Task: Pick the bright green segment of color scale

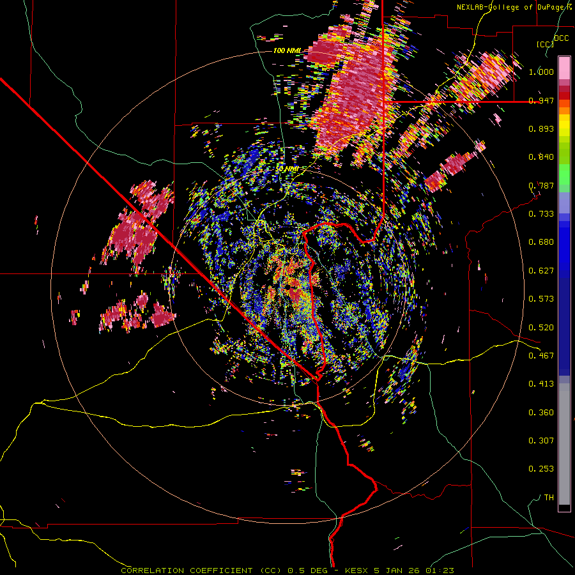Action: click(x=564, y=174)
